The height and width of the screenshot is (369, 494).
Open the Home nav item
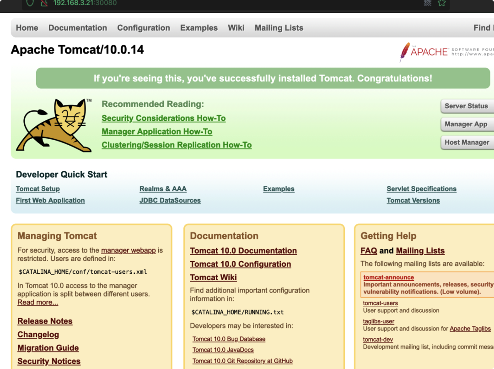pyautogui.click(x=27, y=28)
